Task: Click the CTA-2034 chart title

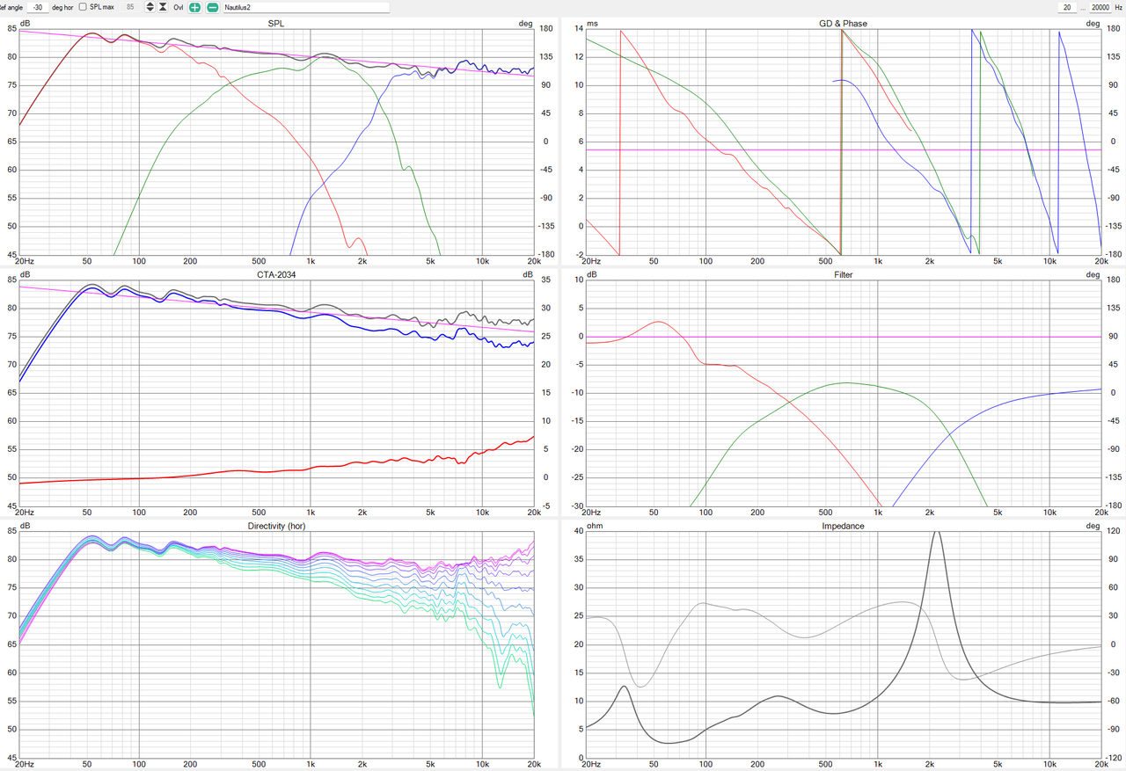Action: click(x=275, y=274)
